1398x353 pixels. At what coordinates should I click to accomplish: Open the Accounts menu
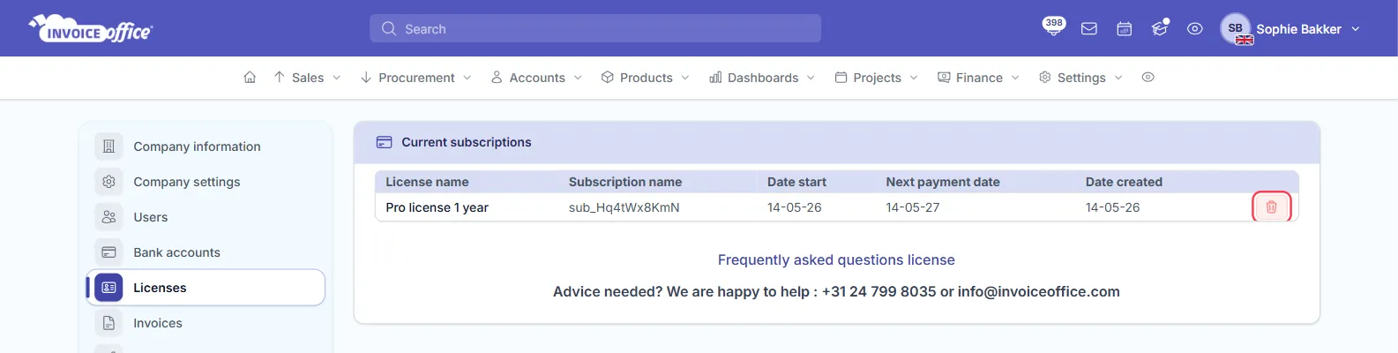coord(536,78)
